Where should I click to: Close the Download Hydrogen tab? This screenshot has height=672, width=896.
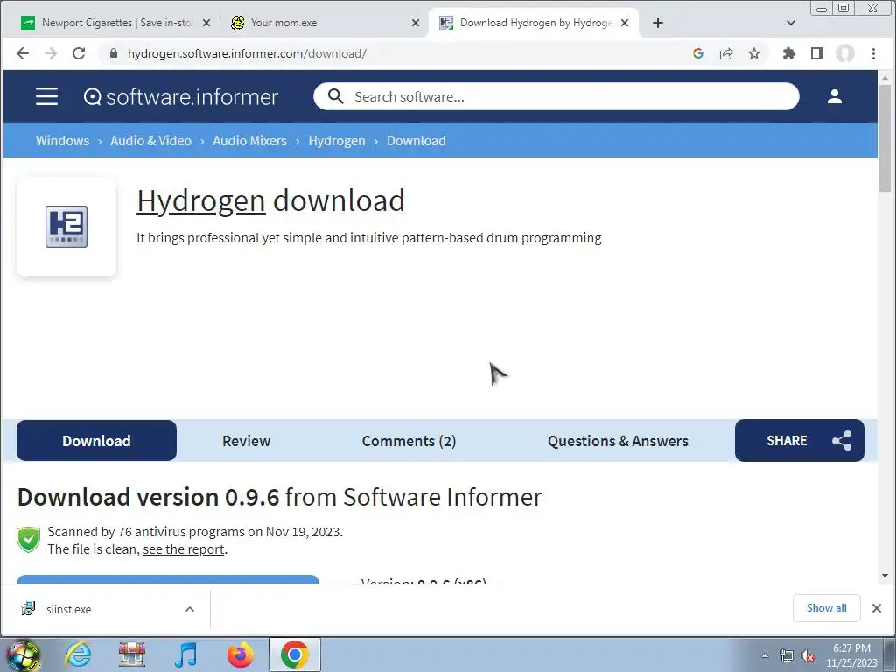(625, 23)
